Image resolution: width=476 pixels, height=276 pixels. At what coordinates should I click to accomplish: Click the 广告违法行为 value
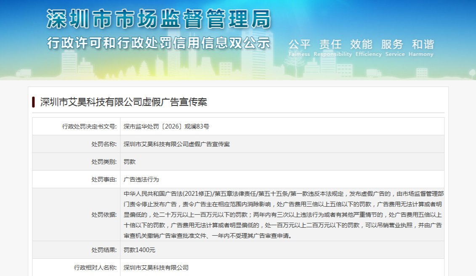[x=141, y=179]
